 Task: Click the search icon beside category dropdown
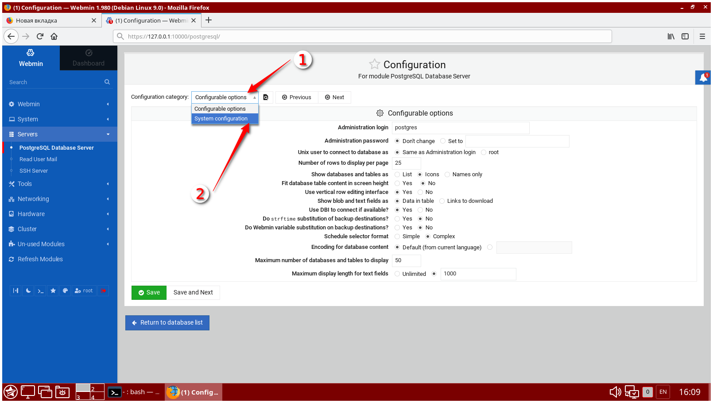pos(266,97)
